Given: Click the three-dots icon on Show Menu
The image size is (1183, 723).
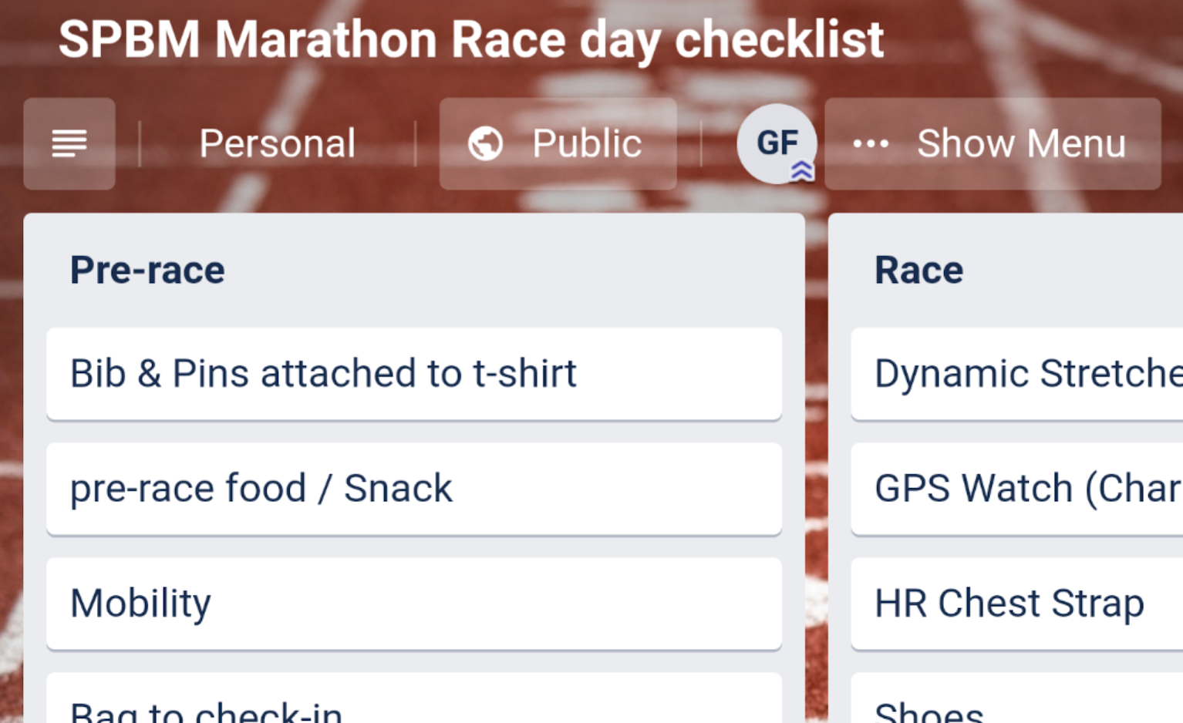Looking at the screenshot, I should click(x=870, y=143).
